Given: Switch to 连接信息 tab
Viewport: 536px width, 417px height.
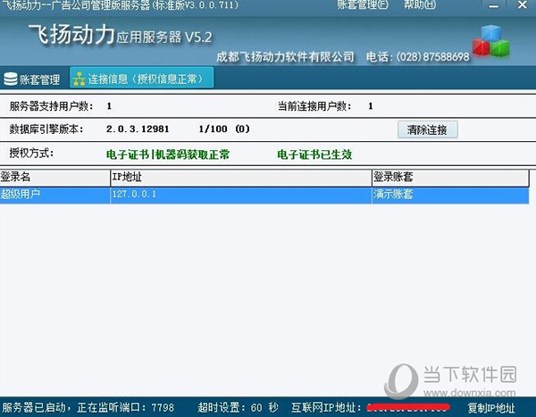Looking at the screenshot, I should click(x=142, y=79).
